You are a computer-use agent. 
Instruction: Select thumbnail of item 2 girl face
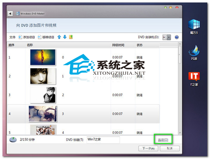click(x=43, y=76)
